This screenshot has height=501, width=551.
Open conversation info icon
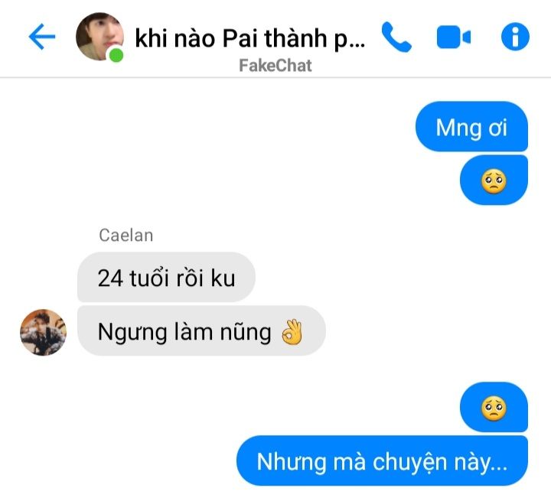tap(515, 37)
